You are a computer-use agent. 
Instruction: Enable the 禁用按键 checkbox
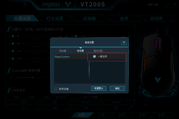coord(56,89)
